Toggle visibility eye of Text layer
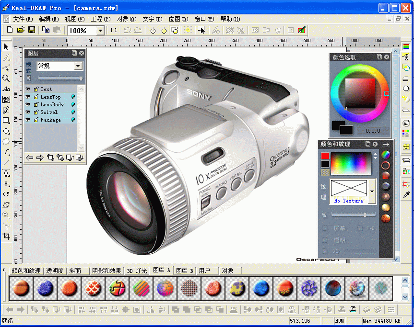 click(x=28, y=89)
